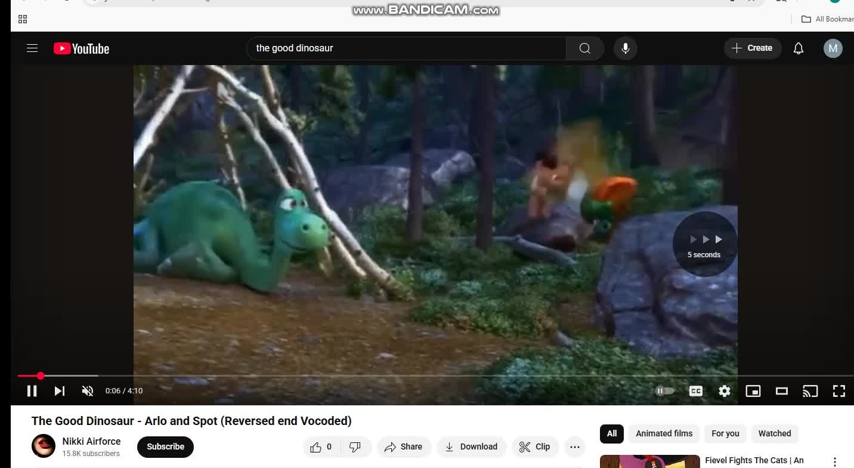Viewport: 854px width, 468px height.
Task: Click the YouTube logo to go home
Action: pos(82,48)
